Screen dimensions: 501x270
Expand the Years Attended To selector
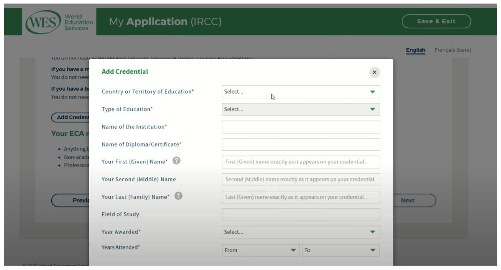tap(340, 250)
